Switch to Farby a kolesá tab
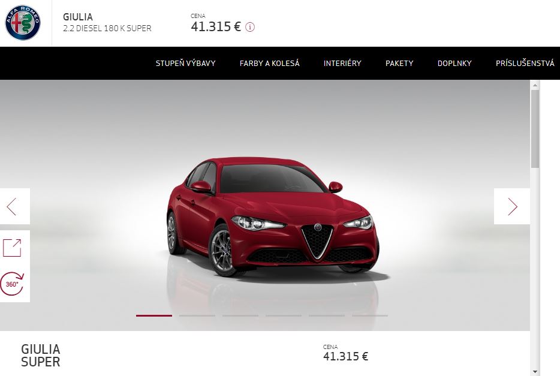Image resolution: width=560 pixels, height=376 pixels. pyautogui.click(x=270, y=63)
